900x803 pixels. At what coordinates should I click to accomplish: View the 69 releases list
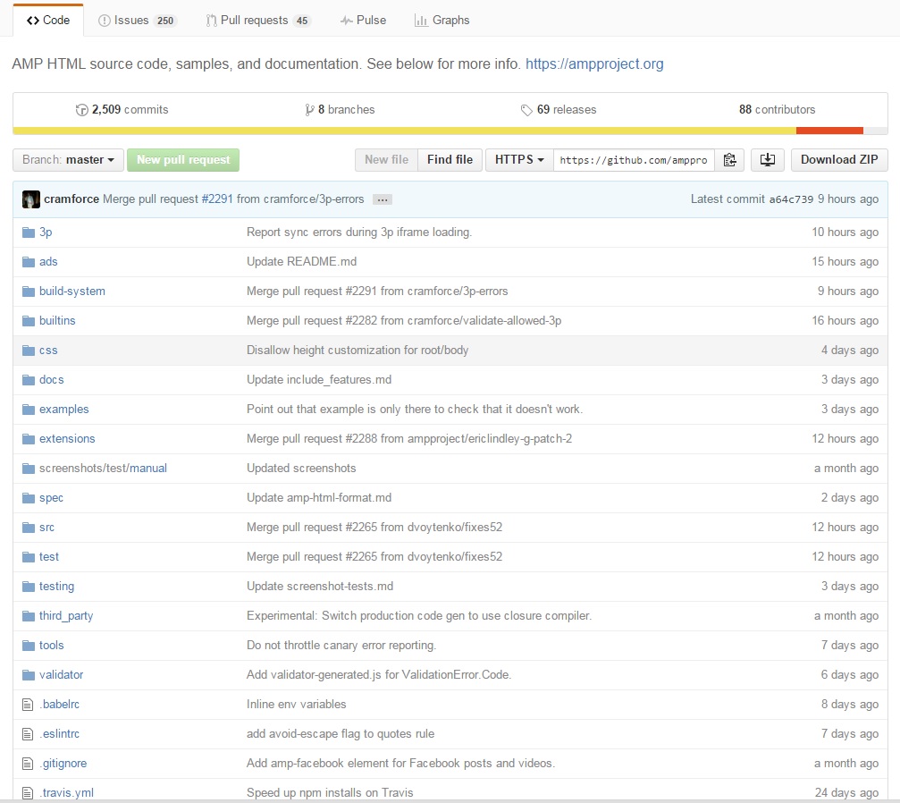[x=559, y=110]
